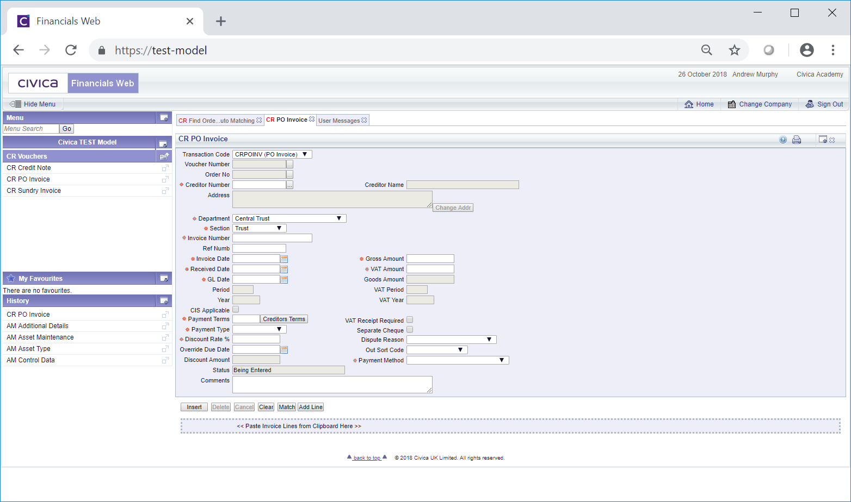This screenshot has width=851, height=502.
Task: Open the Department dropdown
Action: pyautogui.click(x=289, y=218)
